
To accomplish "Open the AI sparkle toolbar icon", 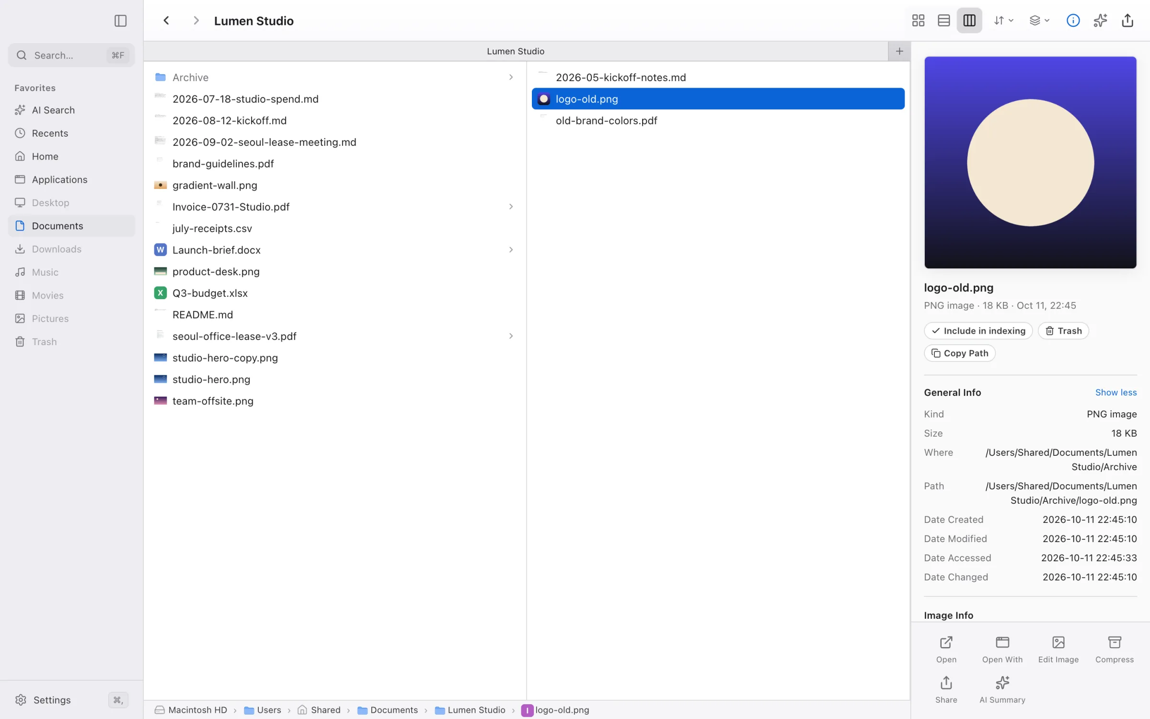I will point(1100,21).
